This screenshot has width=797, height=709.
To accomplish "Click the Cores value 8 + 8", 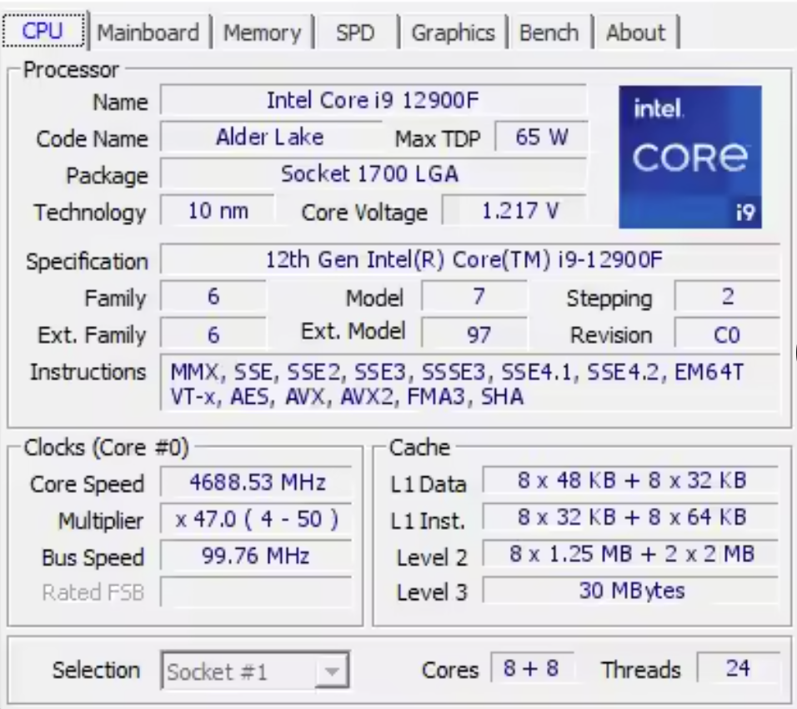I will (x=532, y=668).
